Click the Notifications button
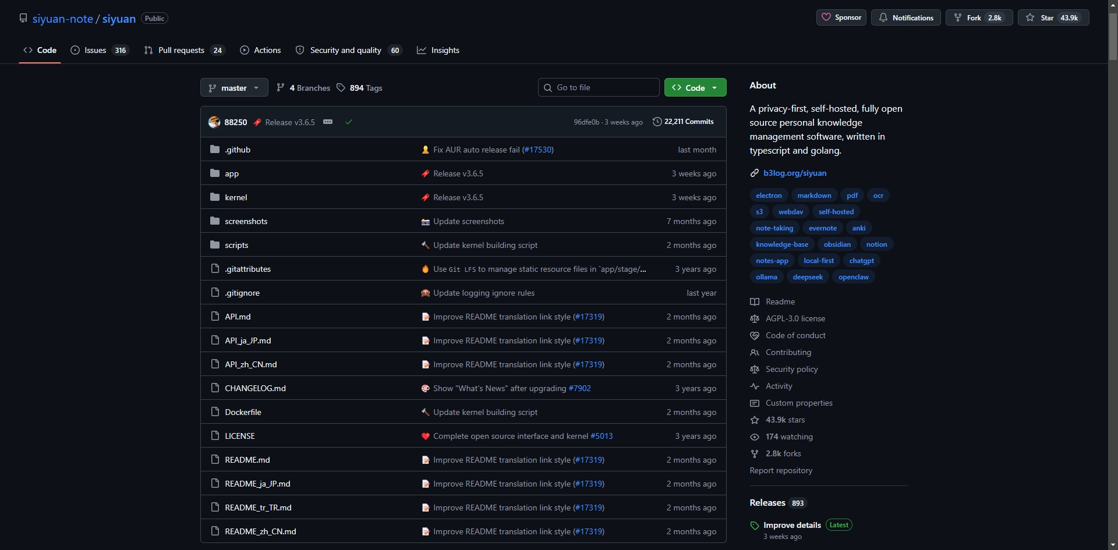This screenshot has width=1118, height=550. [906, 17]
